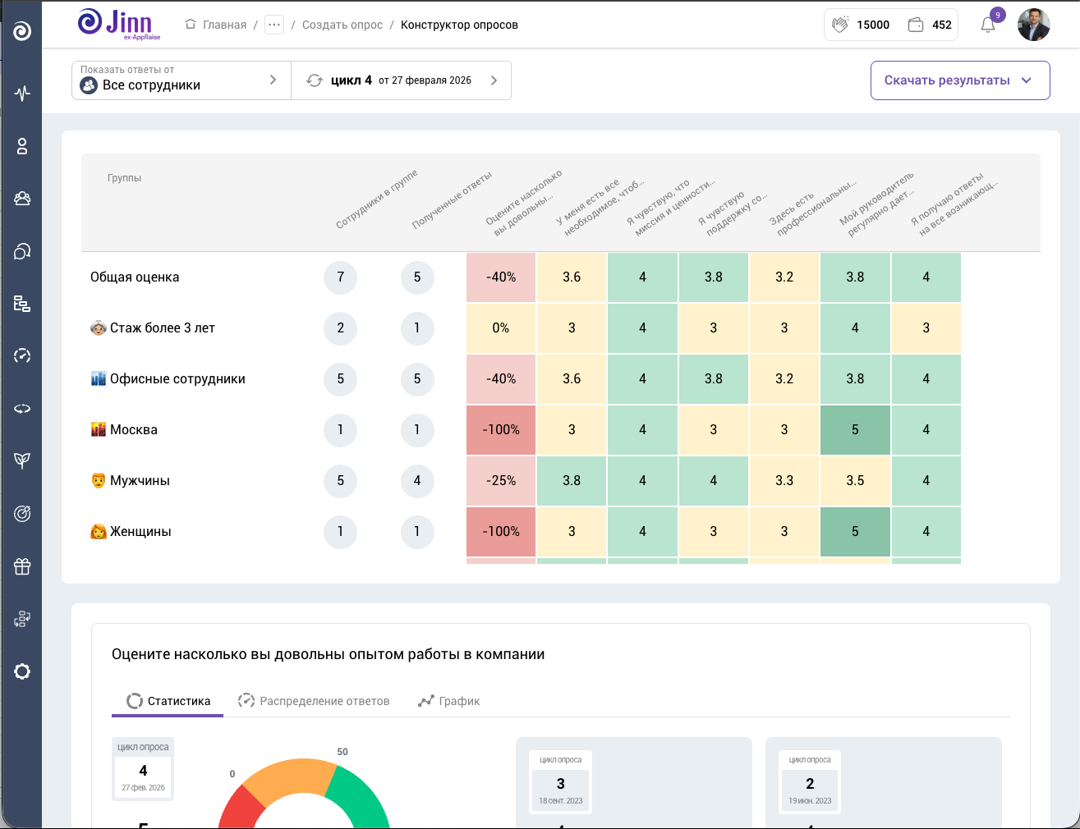The image size is (1080, 829).
Task: Click the home icon in the breadcrumb
Action: pos(191,25)
